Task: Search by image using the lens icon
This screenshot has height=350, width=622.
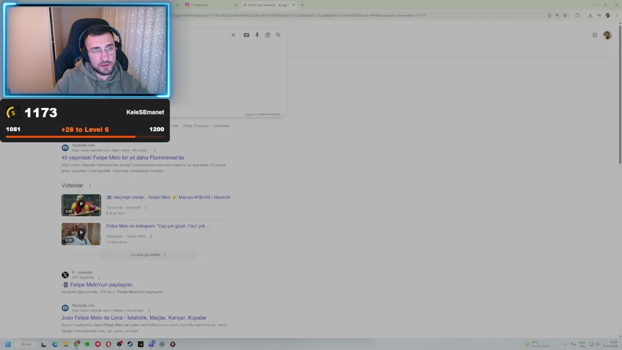Action: [268, 35]
